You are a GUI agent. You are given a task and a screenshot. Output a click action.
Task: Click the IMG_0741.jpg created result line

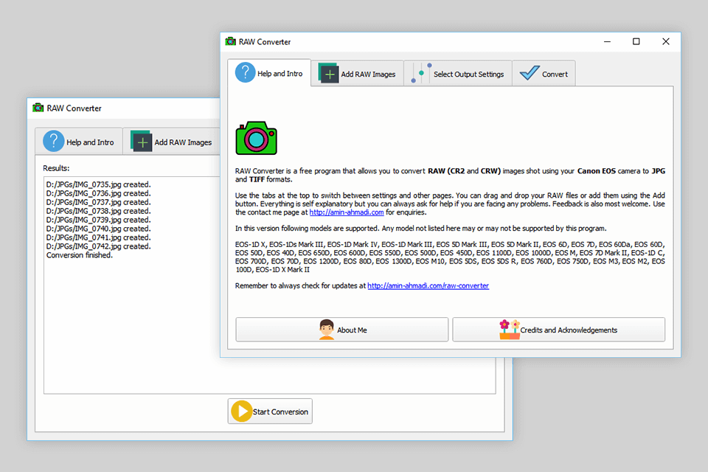pos(98,237)
